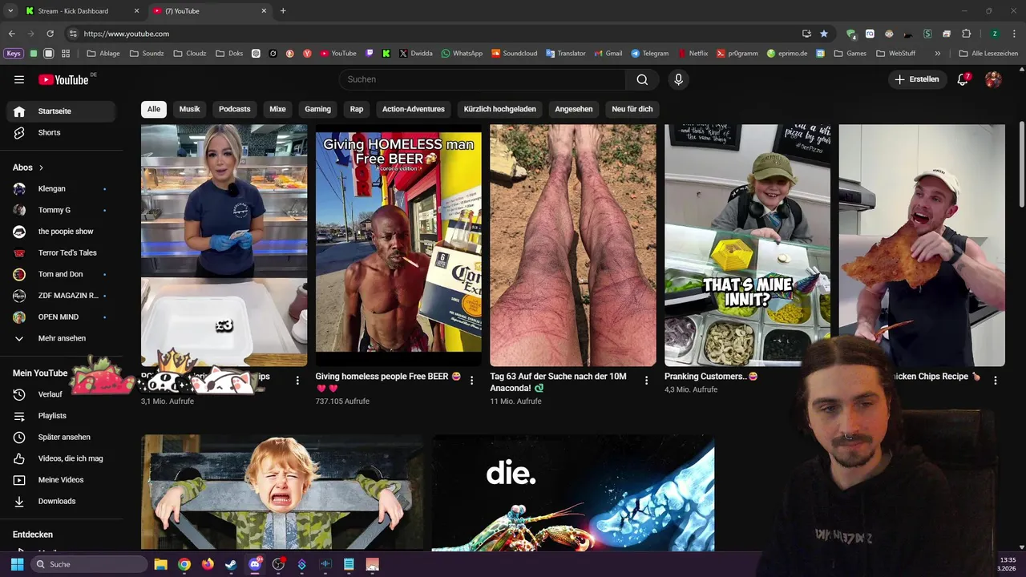
Task: Open Downloads in the sidebar
Action: 62,501
